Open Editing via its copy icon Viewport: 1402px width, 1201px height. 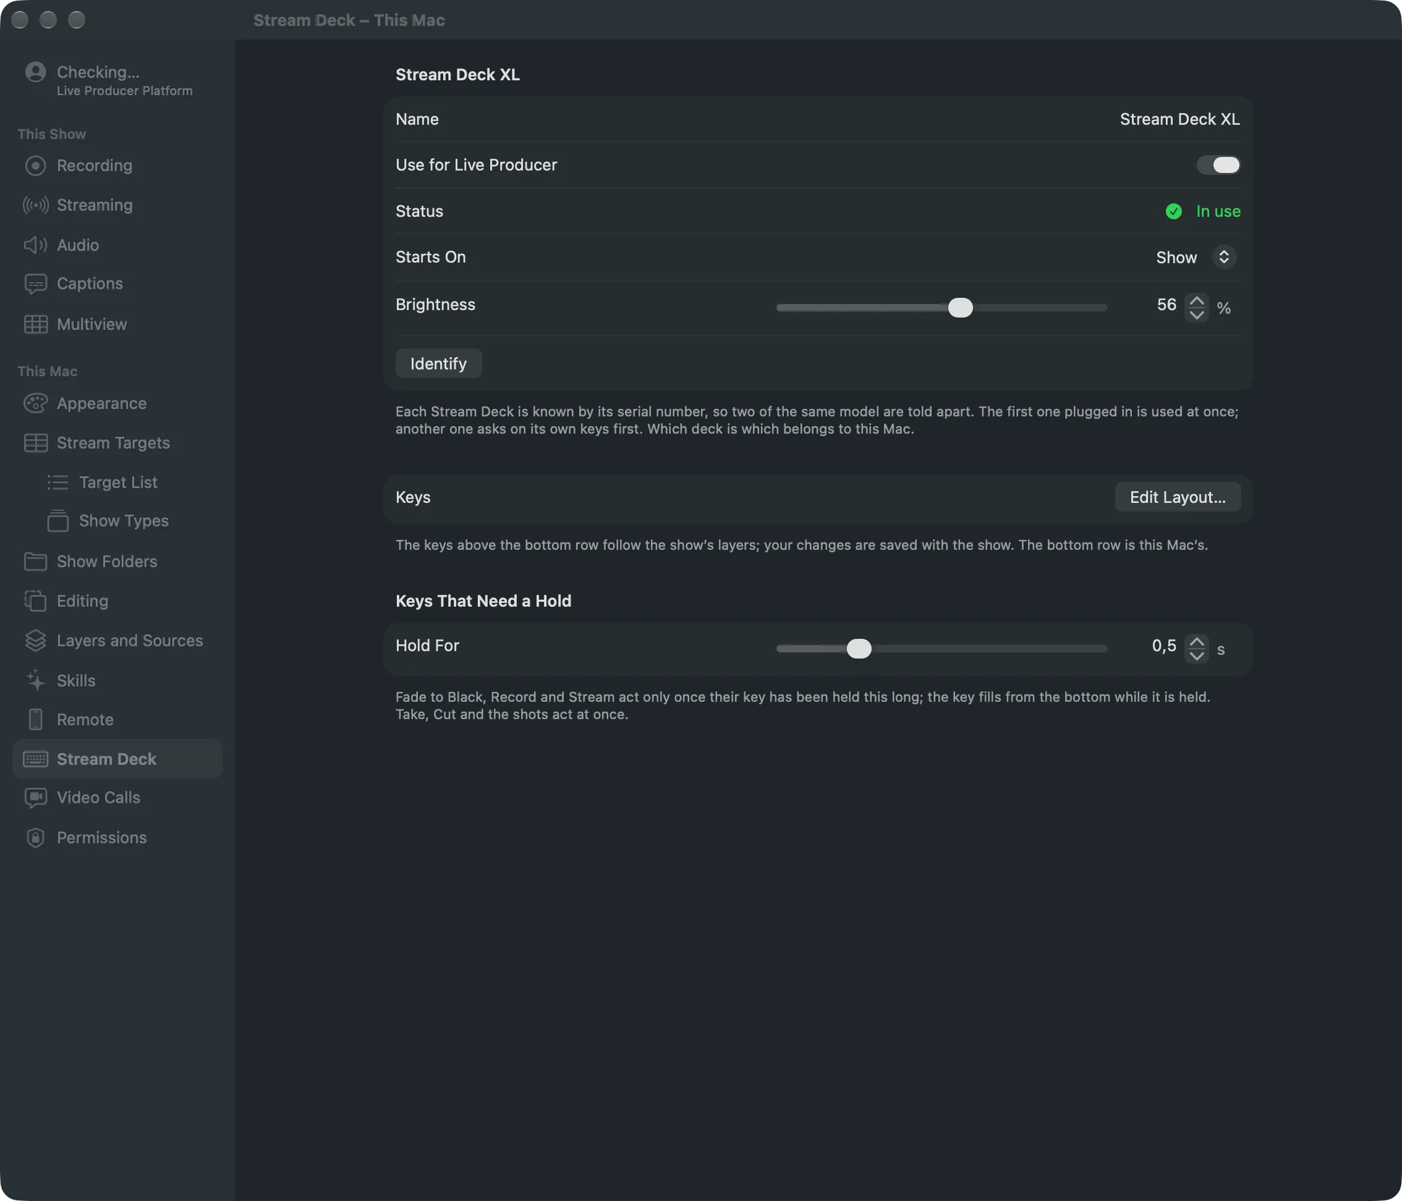[35, 600]
